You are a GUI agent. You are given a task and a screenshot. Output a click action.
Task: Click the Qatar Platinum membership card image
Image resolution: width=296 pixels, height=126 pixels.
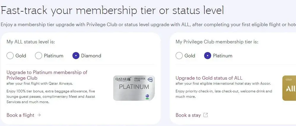(134, 88)
